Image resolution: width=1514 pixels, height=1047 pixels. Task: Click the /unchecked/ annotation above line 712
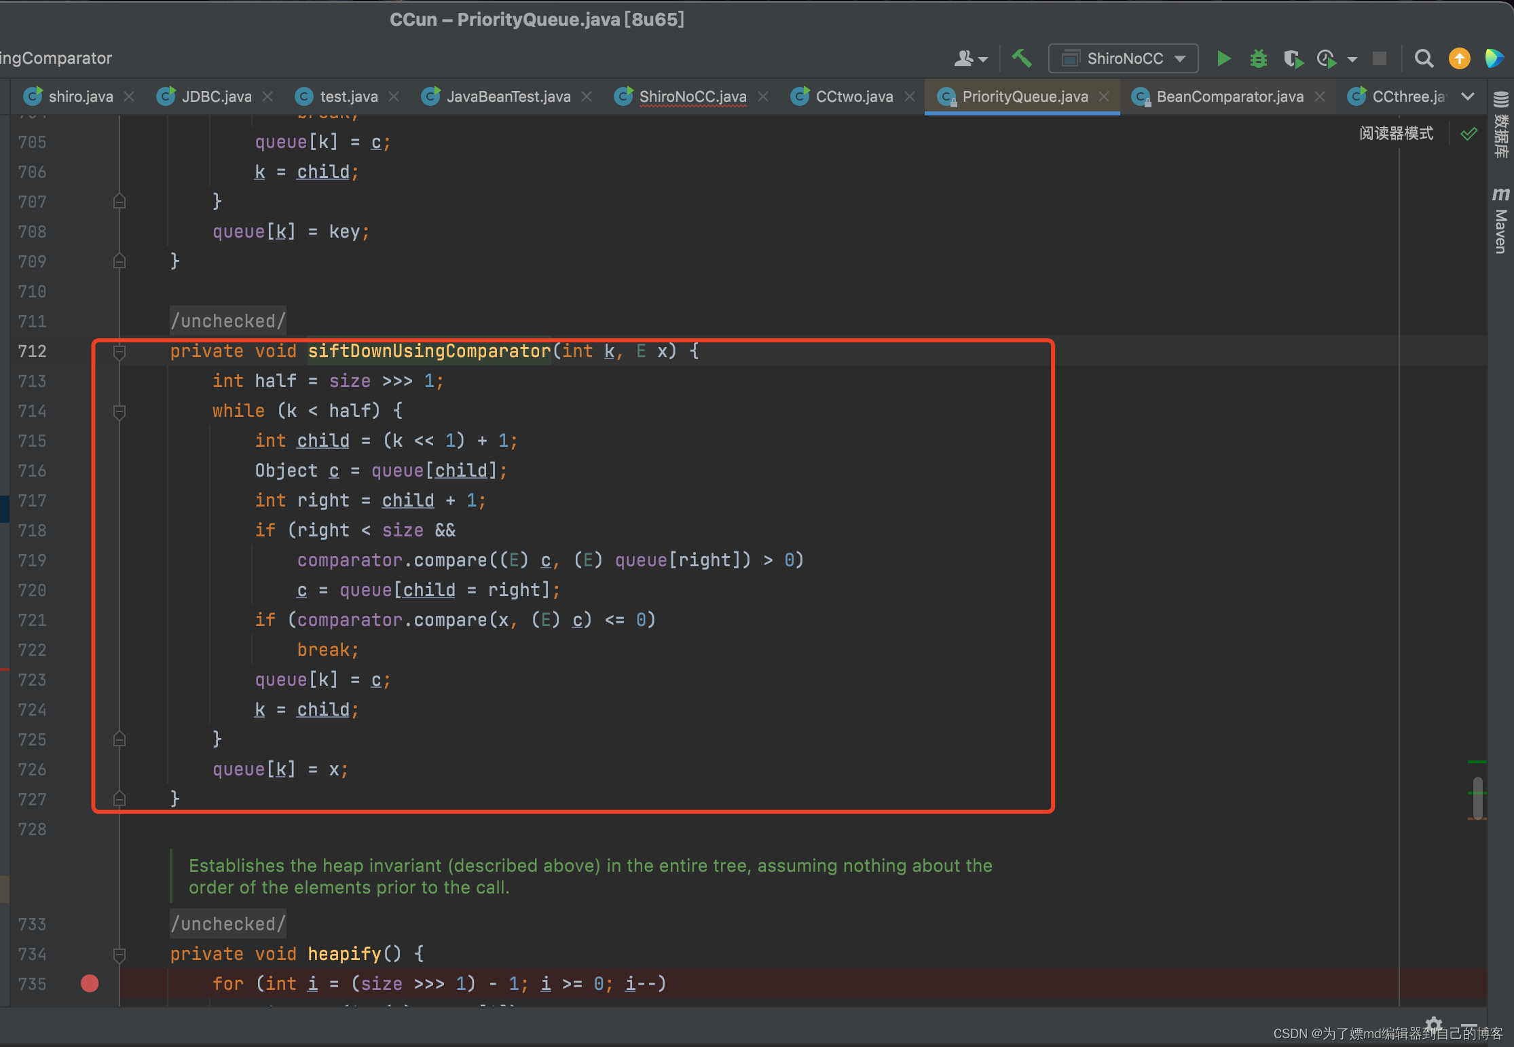point(228,320)
